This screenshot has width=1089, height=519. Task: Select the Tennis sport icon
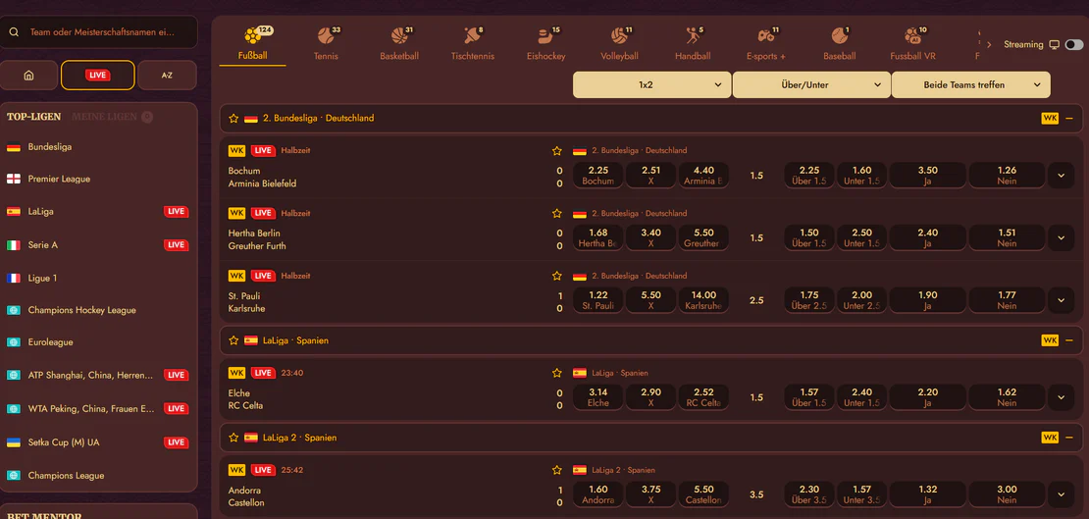pos(326,35)
